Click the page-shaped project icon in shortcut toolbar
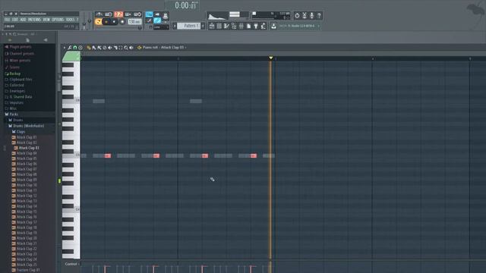 (x=248, y=26)
